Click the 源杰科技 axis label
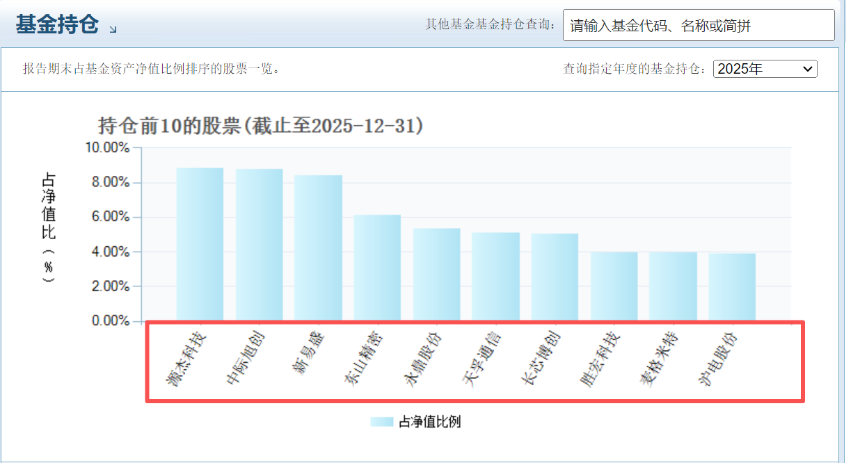Screen dimensions: 860x463 (185, 359)
